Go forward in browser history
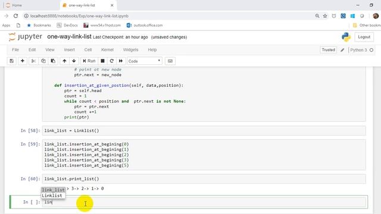This screenshot has height=214, width=381. click(x=6, y=16)
